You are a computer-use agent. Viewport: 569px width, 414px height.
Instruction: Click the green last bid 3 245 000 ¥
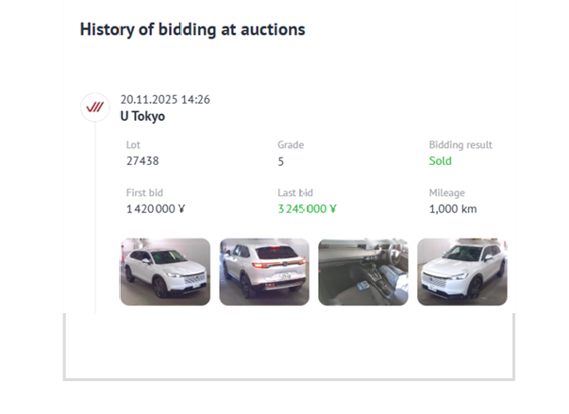[x=308, y=208]
